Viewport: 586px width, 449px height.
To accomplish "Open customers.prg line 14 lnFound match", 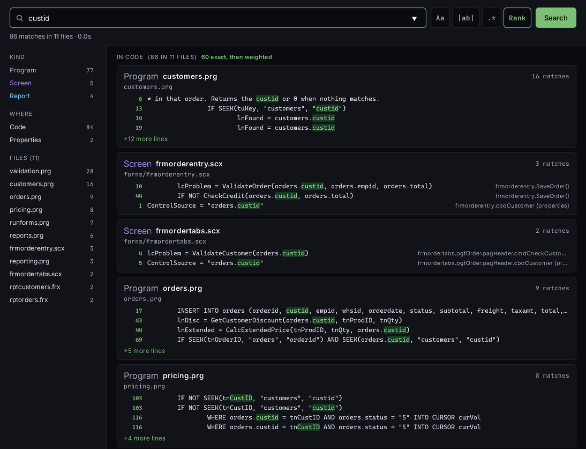I will point(347,118).
